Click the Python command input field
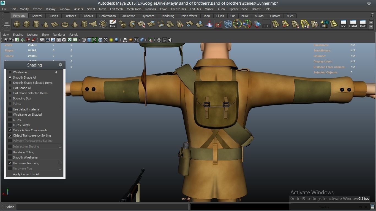Viewport: 376px width, 211px height. pyautogui.click(x=102, y=207)
